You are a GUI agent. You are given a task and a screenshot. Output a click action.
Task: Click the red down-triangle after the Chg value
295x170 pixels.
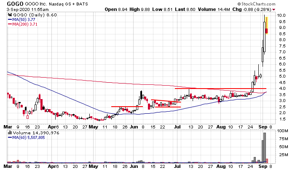coord(274,10)
